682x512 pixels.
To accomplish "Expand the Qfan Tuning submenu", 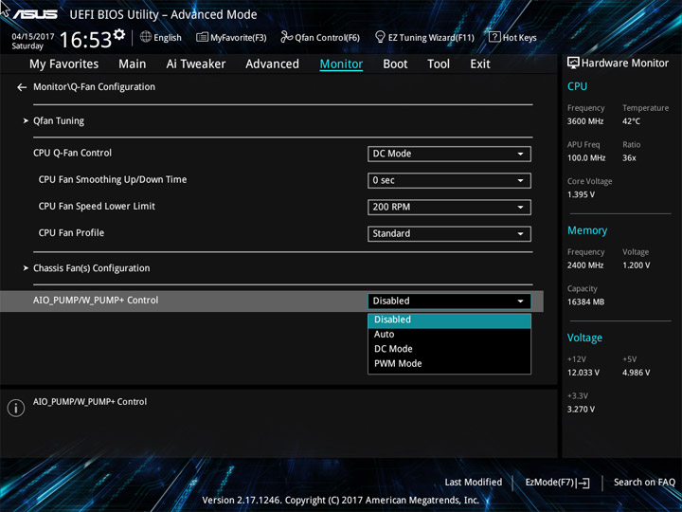I will (59, 121).
